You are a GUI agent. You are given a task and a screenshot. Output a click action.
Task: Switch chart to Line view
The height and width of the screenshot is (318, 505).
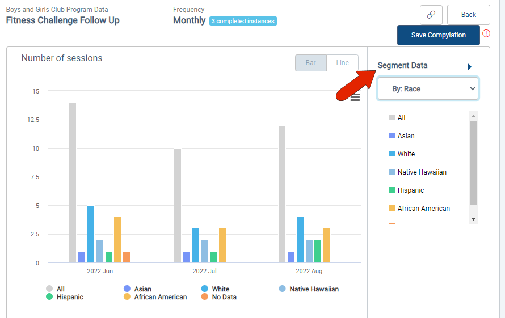pyautogui.click(x=342, y=63)
